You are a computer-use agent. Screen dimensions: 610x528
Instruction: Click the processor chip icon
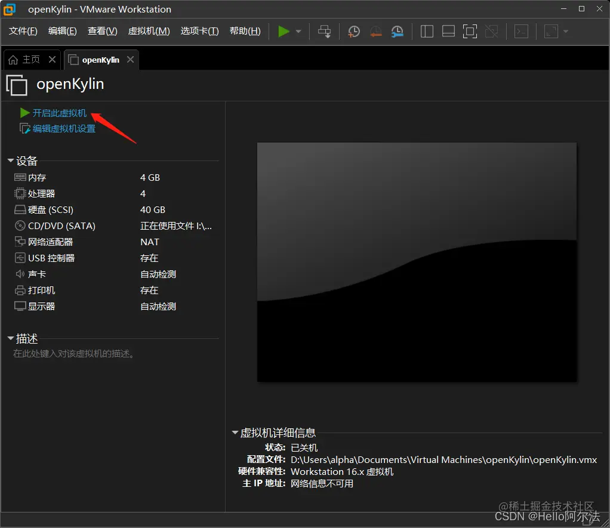pos(20,193)
